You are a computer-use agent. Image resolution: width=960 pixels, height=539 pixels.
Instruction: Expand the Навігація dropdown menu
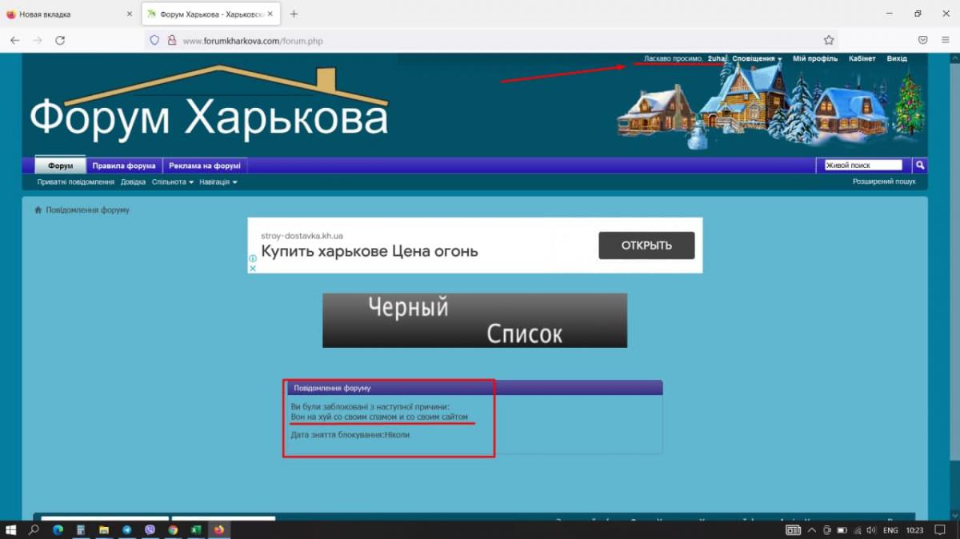tap(218, 182)
